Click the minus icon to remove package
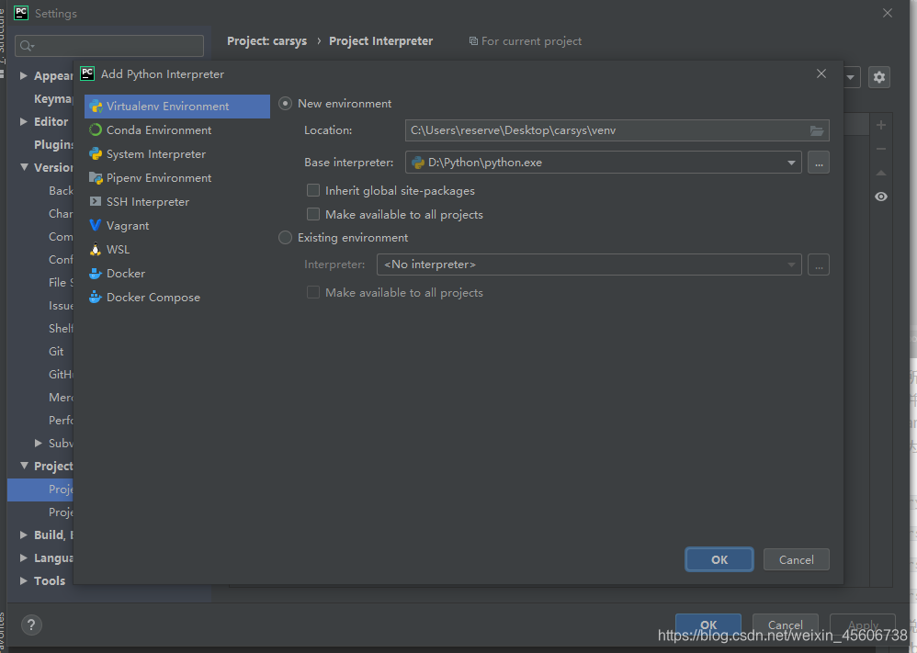 [x=881, y=149]
